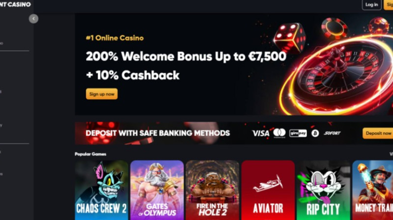Click the Deposit now button

378,133
